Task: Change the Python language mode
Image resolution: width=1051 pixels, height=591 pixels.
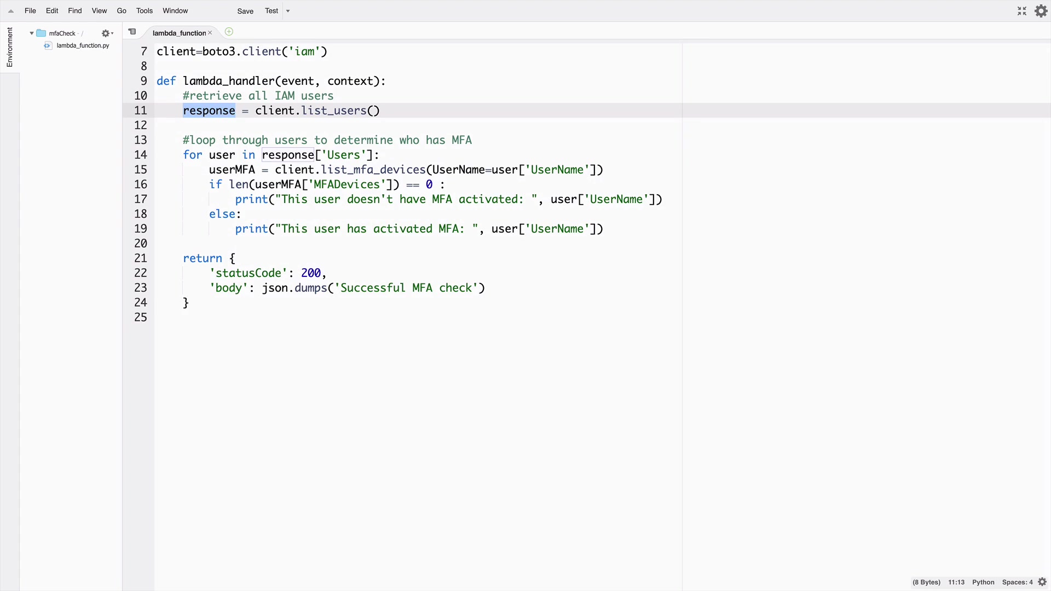Action: pos(983,582)
